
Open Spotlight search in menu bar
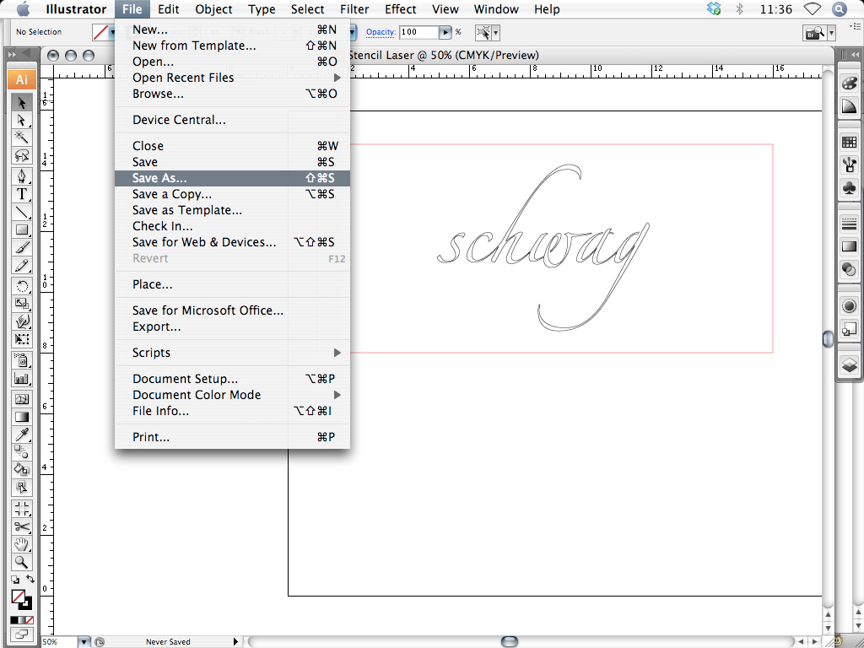pyautogui.click(x=840, y=8)
